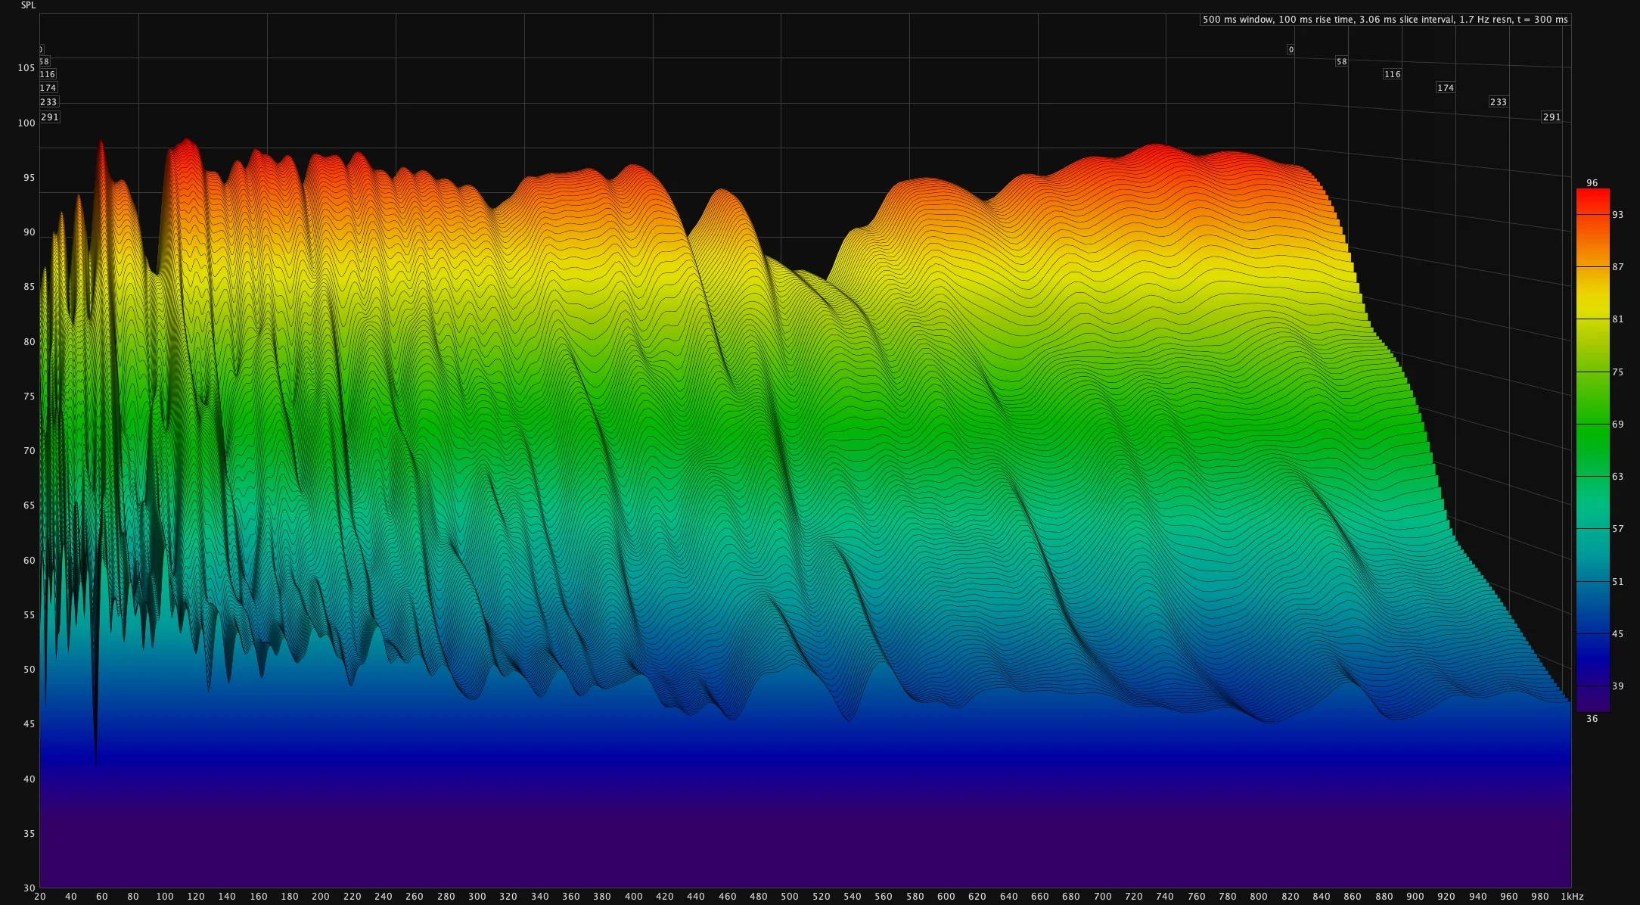1640x905 pixels.
Task: Click the 500 frequency axis label
Action: 790,897
